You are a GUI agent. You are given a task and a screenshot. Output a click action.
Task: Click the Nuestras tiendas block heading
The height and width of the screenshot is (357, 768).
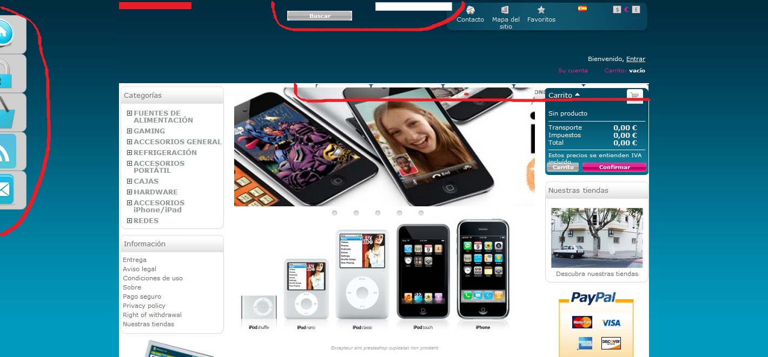(x=578, y=190)
